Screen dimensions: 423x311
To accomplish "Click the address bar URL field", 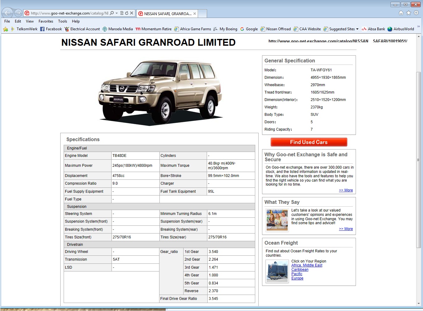I will click(x=70, y=13).
